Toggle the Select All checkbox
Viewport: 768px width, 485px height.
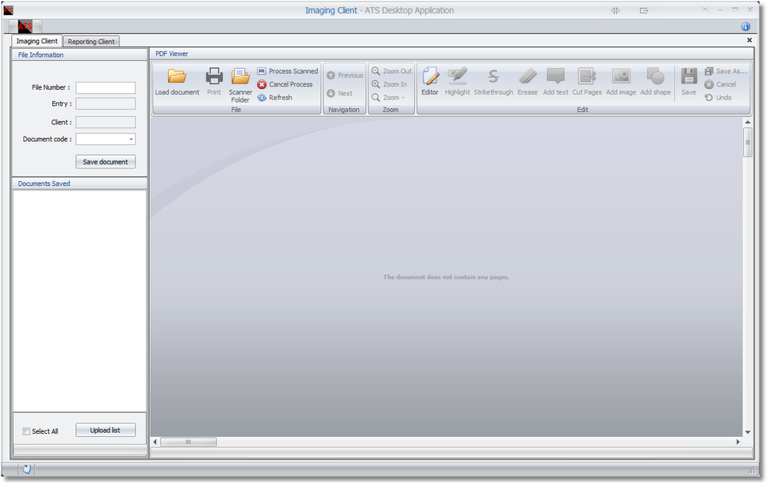coord(26,431)
